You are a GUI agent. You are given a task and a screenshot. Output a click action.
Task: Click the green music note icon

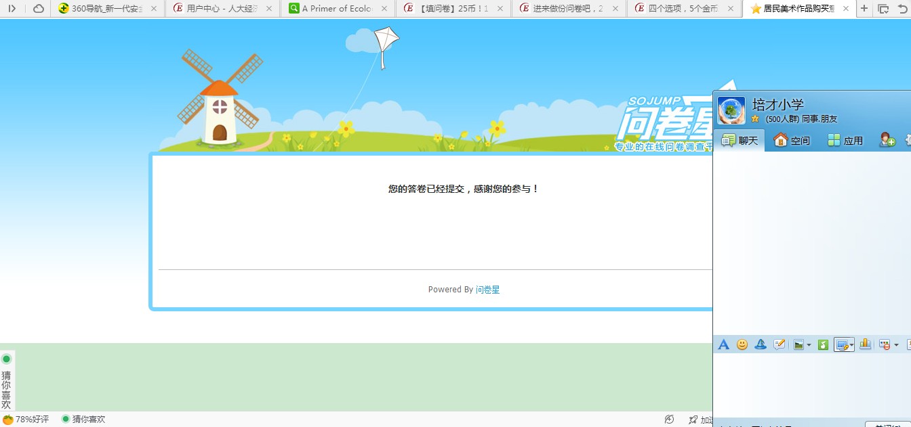click(x=824, y=344)
